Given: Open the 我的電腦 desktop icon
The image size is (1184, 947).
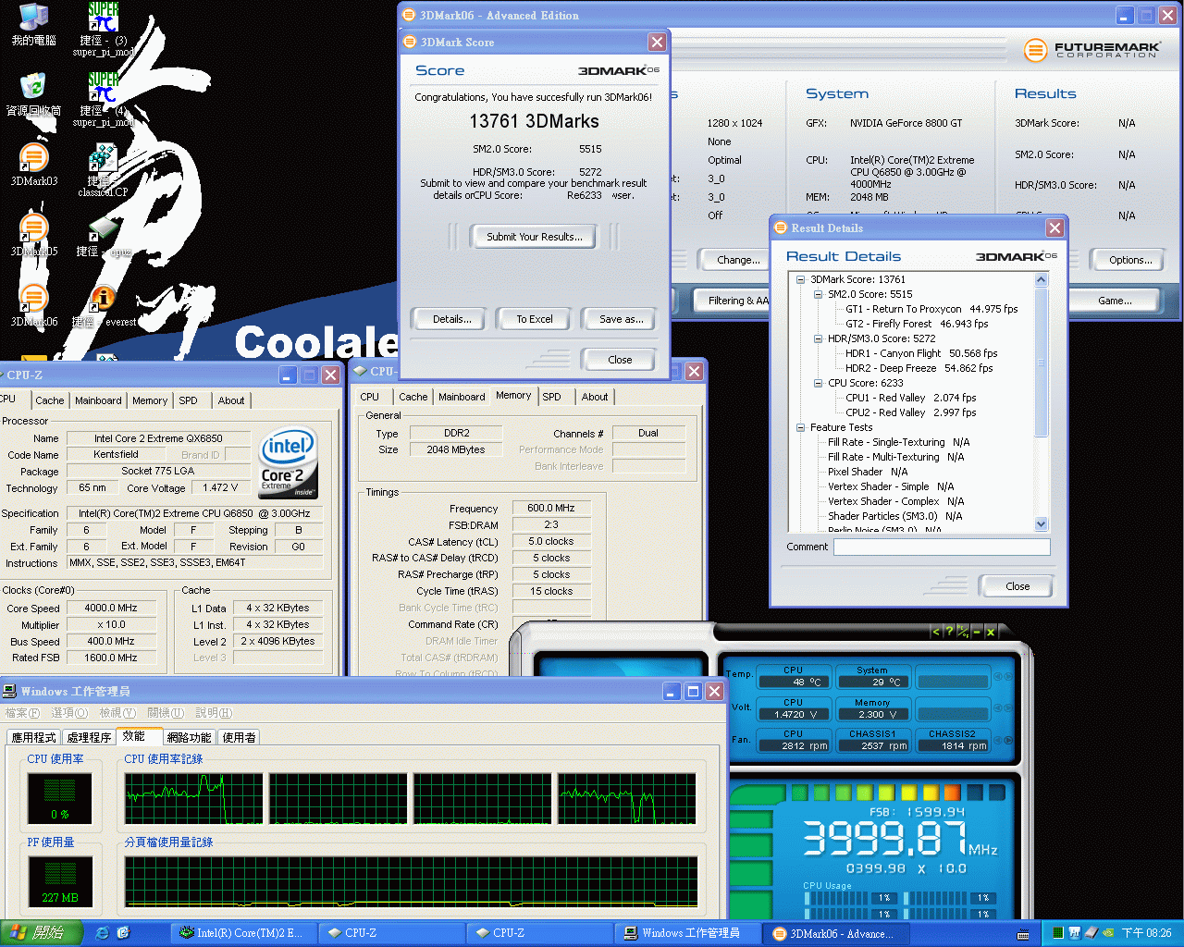Looking at the screenshot, I should 33,25.
